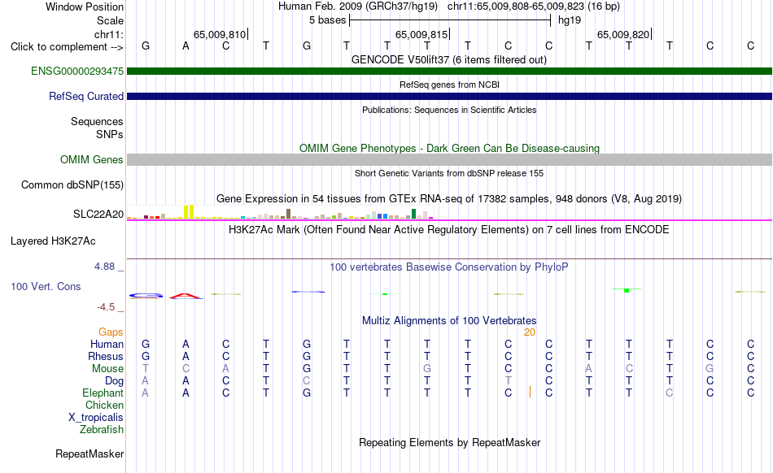Click the Dog alignment row label
Image resolution: width=773 pixels, height=473 pixels.
coord(114,381)
